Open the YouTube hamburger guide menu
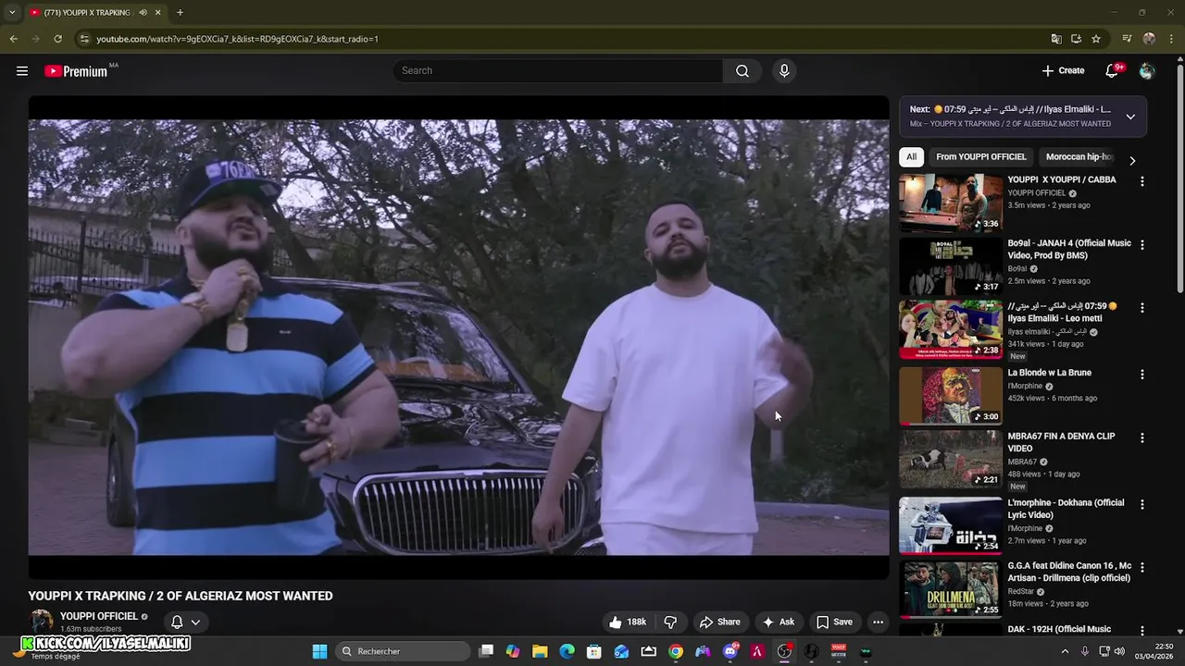 [22, 70]
